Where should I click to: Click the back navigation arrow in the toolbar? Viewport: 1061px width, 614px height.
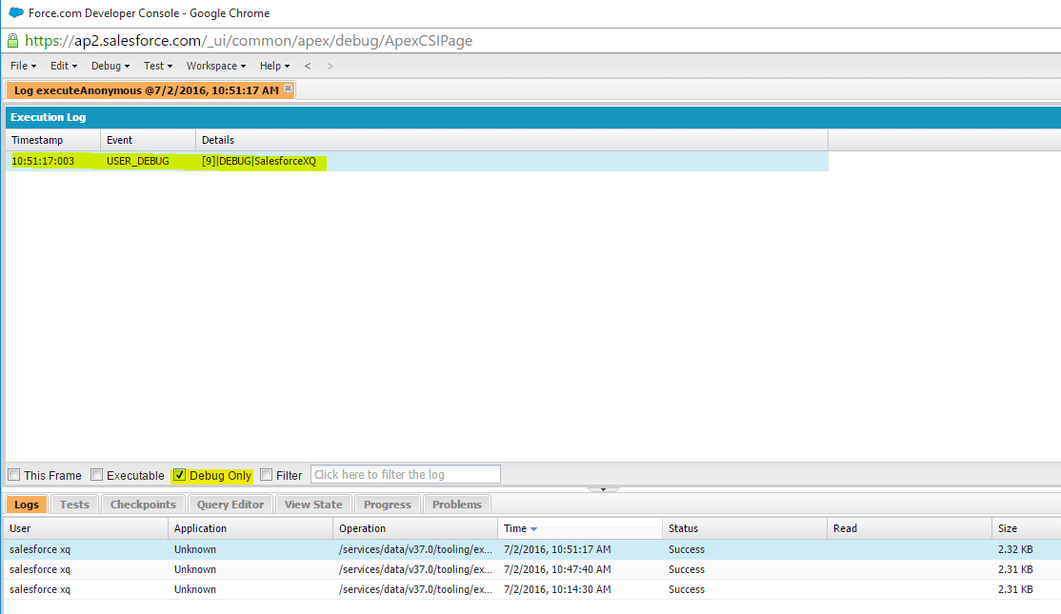click(x=307, y=66)
